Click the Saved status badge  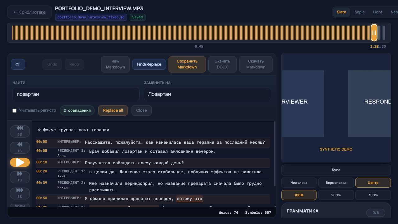click(x=137, y=17)
